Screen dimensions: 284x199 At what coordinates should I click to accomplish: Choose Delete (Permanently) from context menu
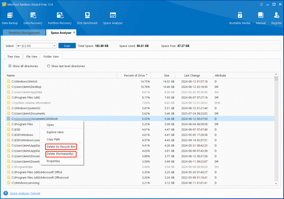[61, 154]
